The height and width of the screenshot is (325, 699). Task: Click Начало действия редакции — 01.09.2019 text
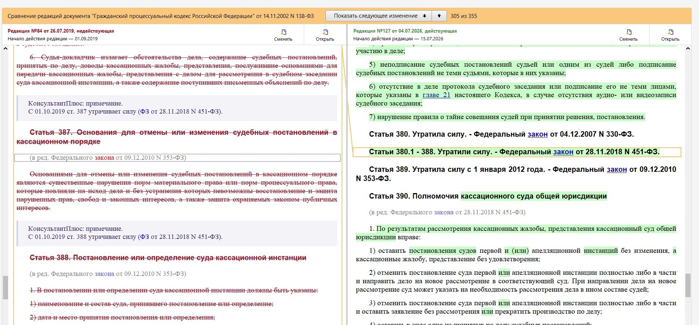pyautogui.click(x=52, y=39)
